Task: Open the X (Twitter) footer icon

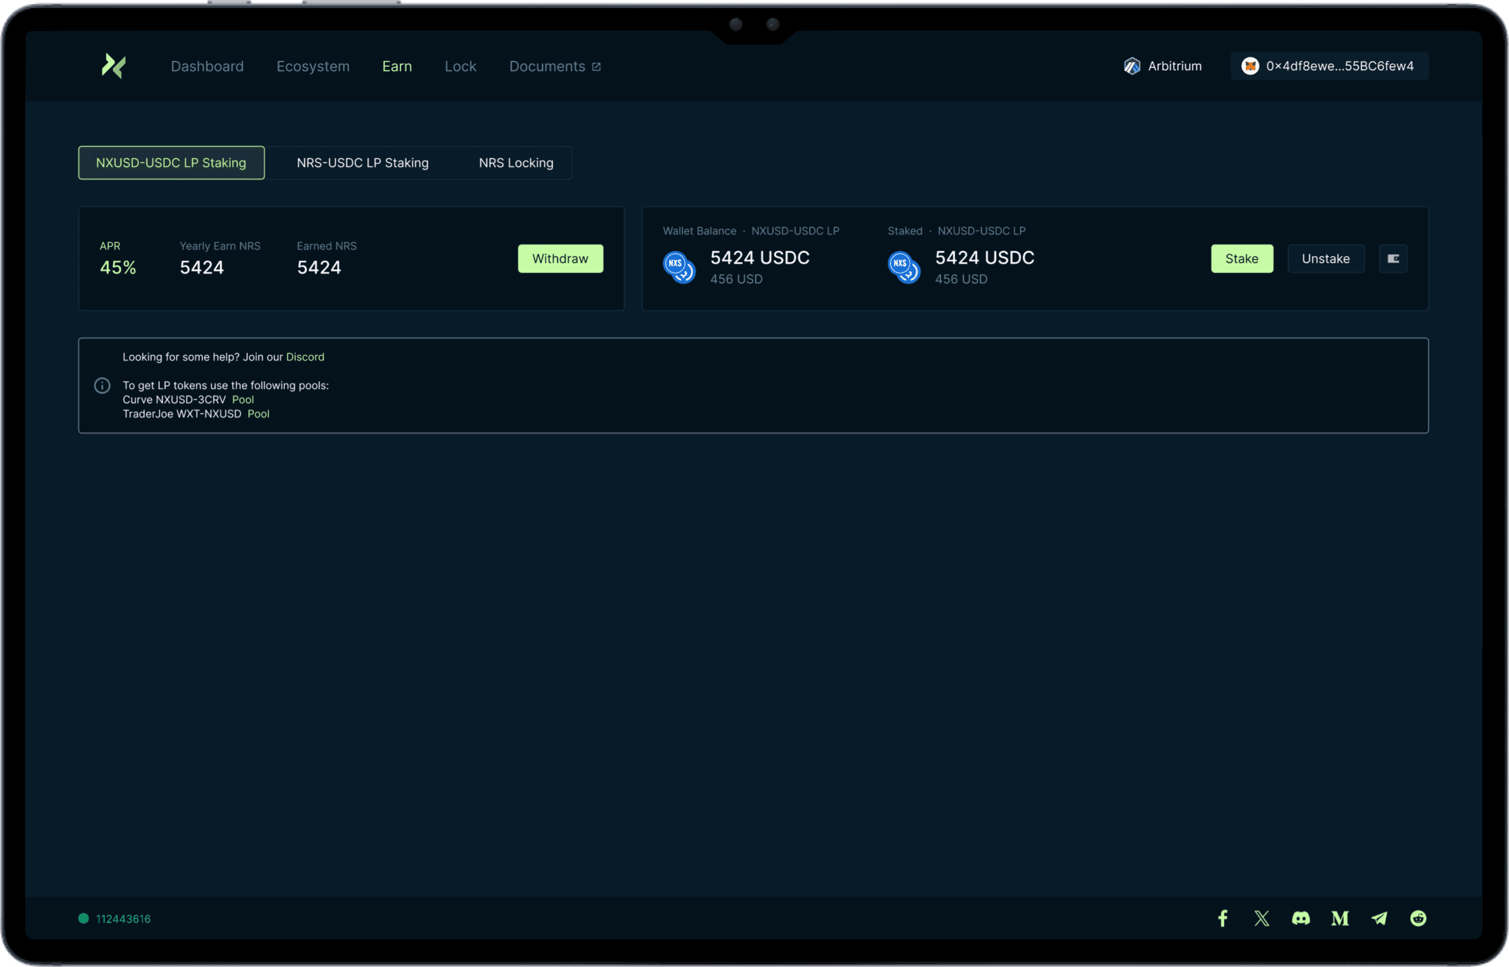Action: [1261, 918]
